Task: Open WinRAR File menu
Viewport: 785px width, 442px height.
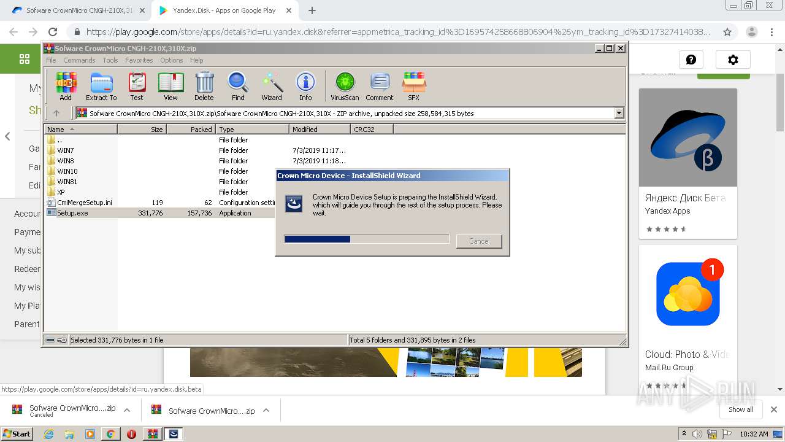Action: coord(51,60)
